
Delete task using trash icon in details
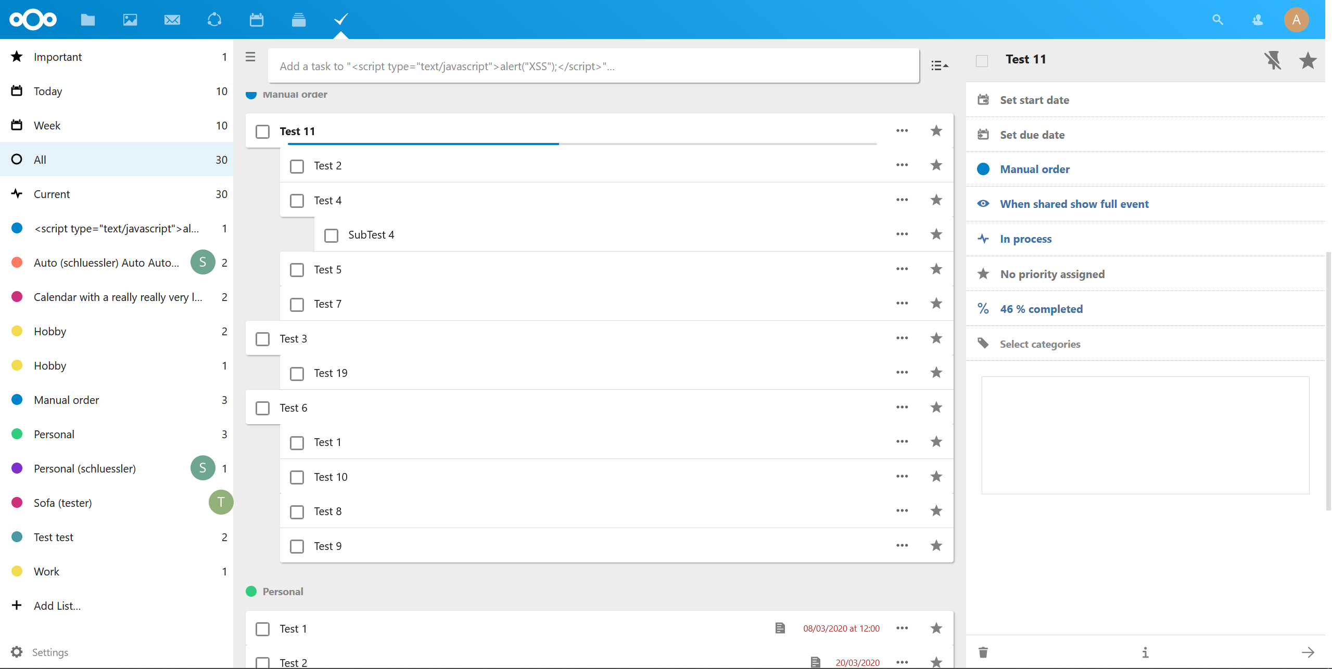(983, 652)
